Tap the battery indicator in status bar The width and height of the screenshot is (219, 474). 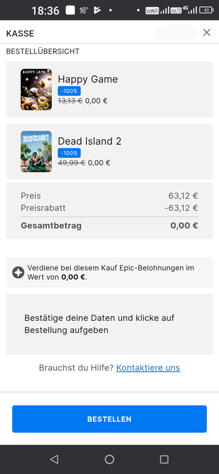207,10
